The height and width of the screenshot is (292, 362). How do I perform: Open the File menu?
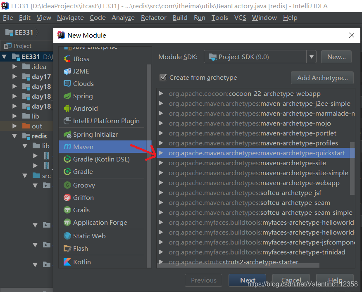[x=8, y=18]
